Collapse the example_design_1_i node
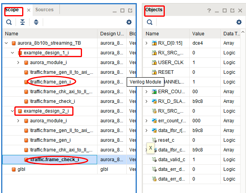 click(12, 53)
